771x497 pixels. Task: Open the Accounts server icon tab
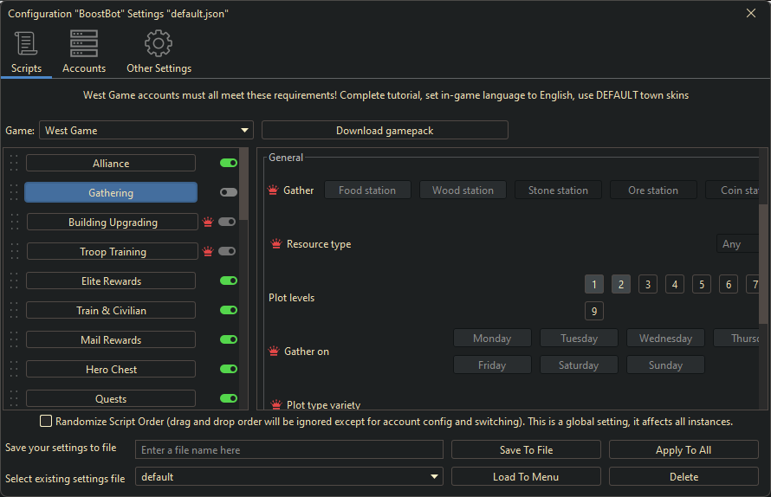click(84, 43)
